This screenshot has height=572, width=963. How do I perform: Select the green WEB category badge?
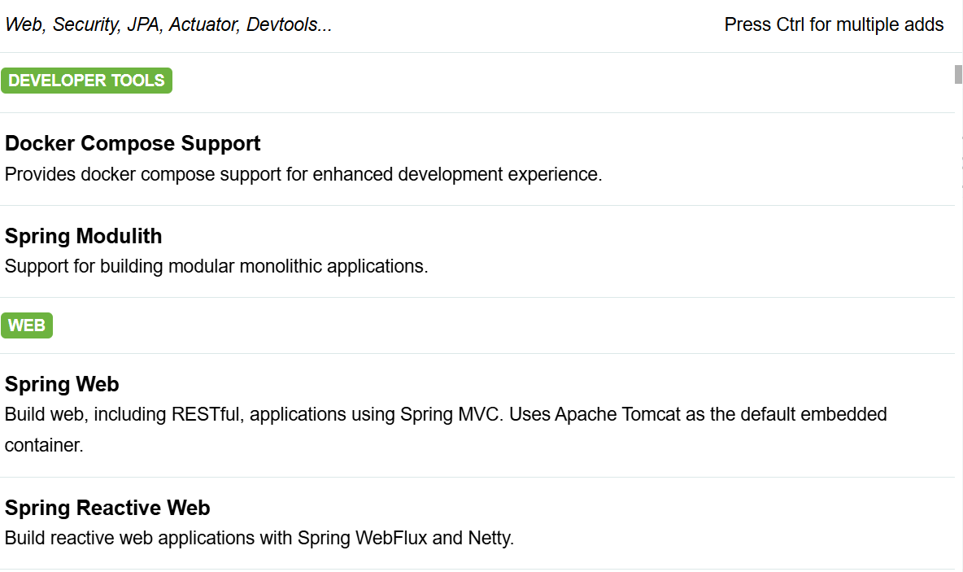tap(27, 325)
